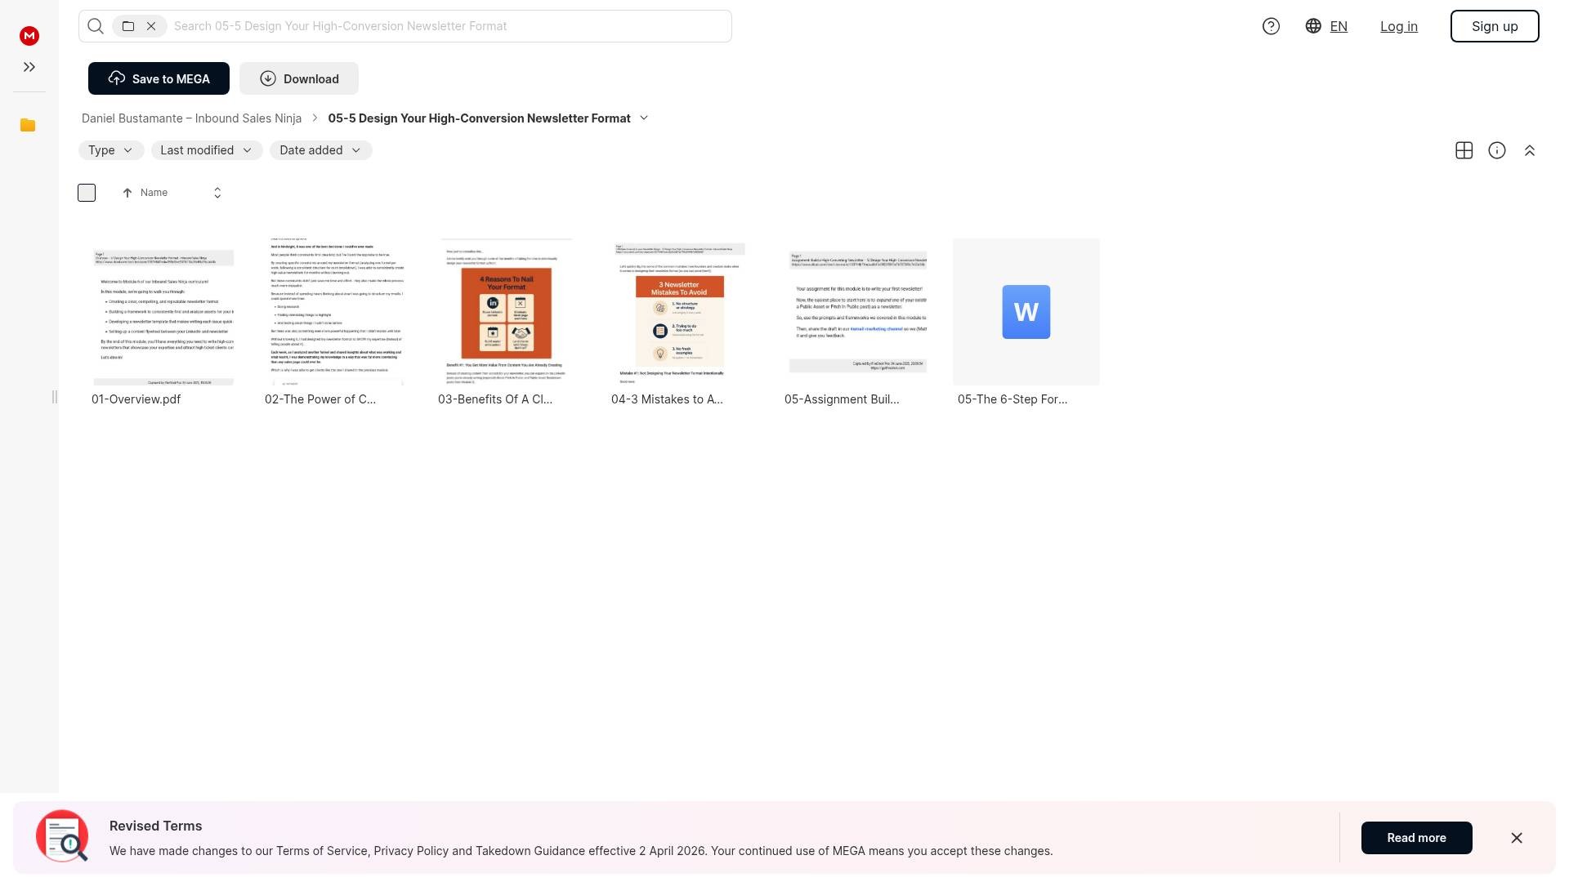This screenshot has width=1569, height=882.
Task: Click the MEGA logo icon
Action: pos(29,35)
